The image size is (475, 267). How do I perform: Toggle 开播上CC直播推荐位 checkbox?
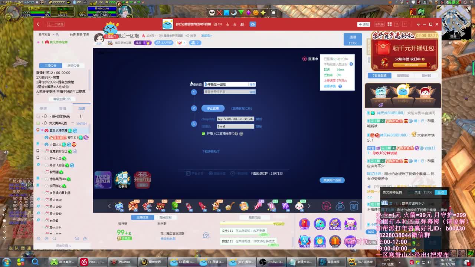203,133
